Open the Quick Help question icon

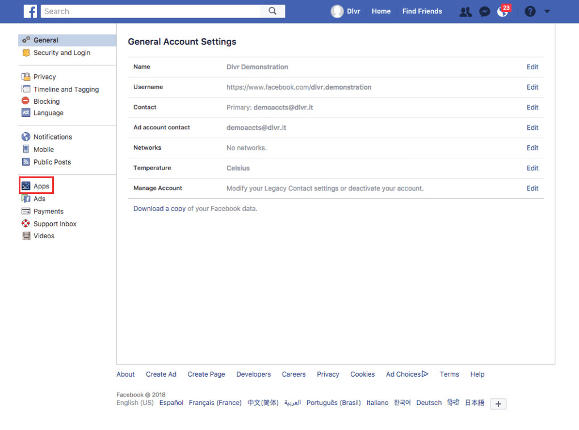530,11
